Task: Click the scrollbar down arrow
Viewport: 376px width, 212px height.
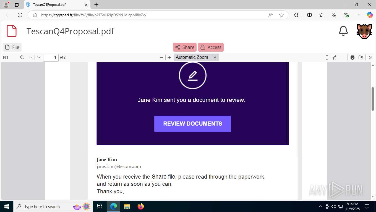Action: (x=373, y=196)
